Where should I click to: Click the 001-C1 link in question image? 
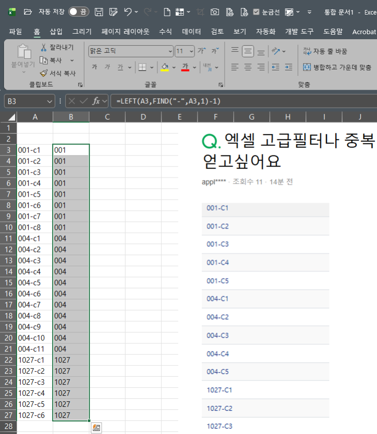(218, 208)
